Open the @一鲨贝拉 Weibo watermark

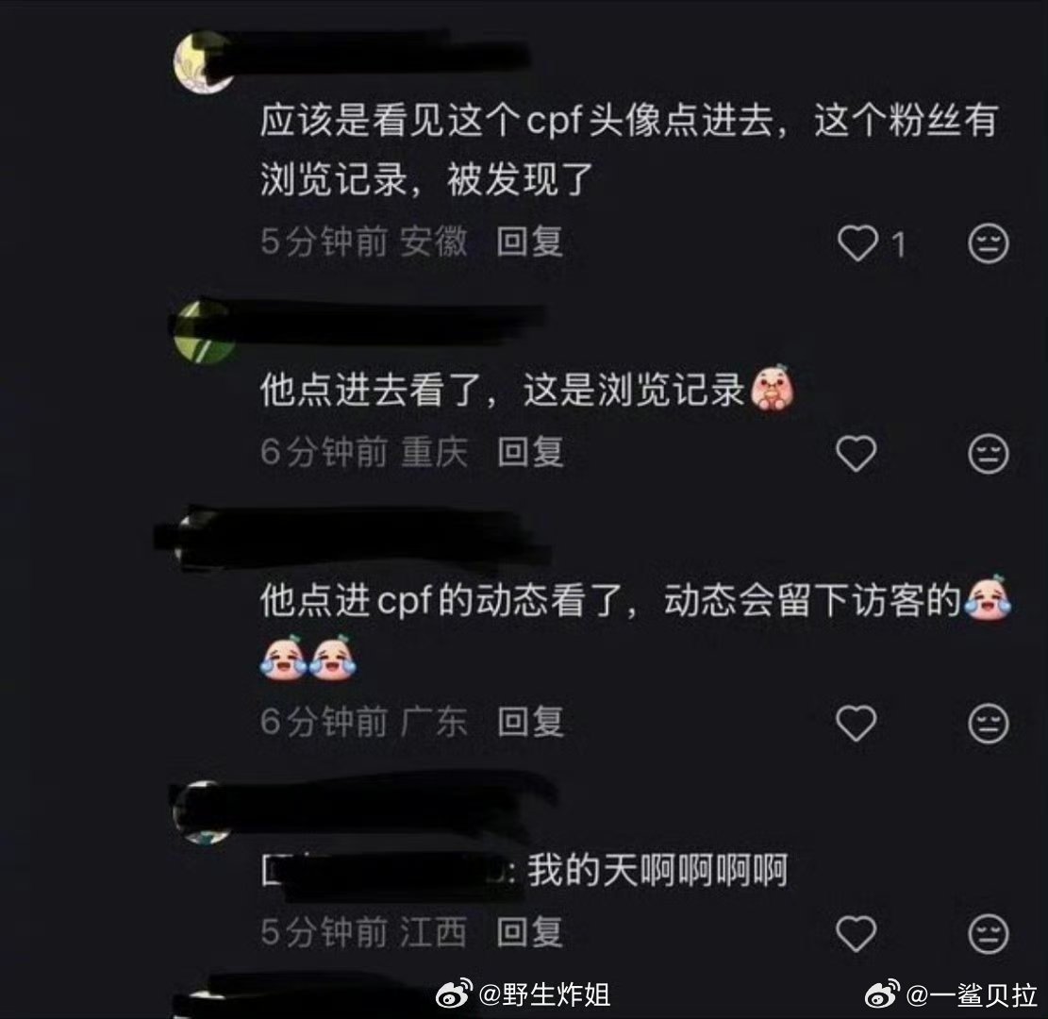coord(951,994)
